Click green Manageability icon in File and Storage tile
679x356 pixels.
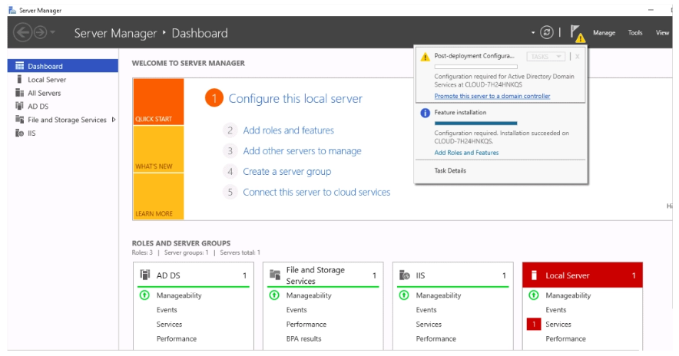[x=274, y=295]
